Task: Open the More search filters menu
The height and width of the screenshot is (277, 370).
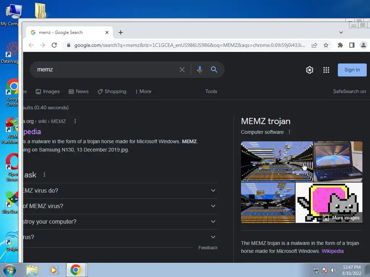Action: click(x=143, y=91)
